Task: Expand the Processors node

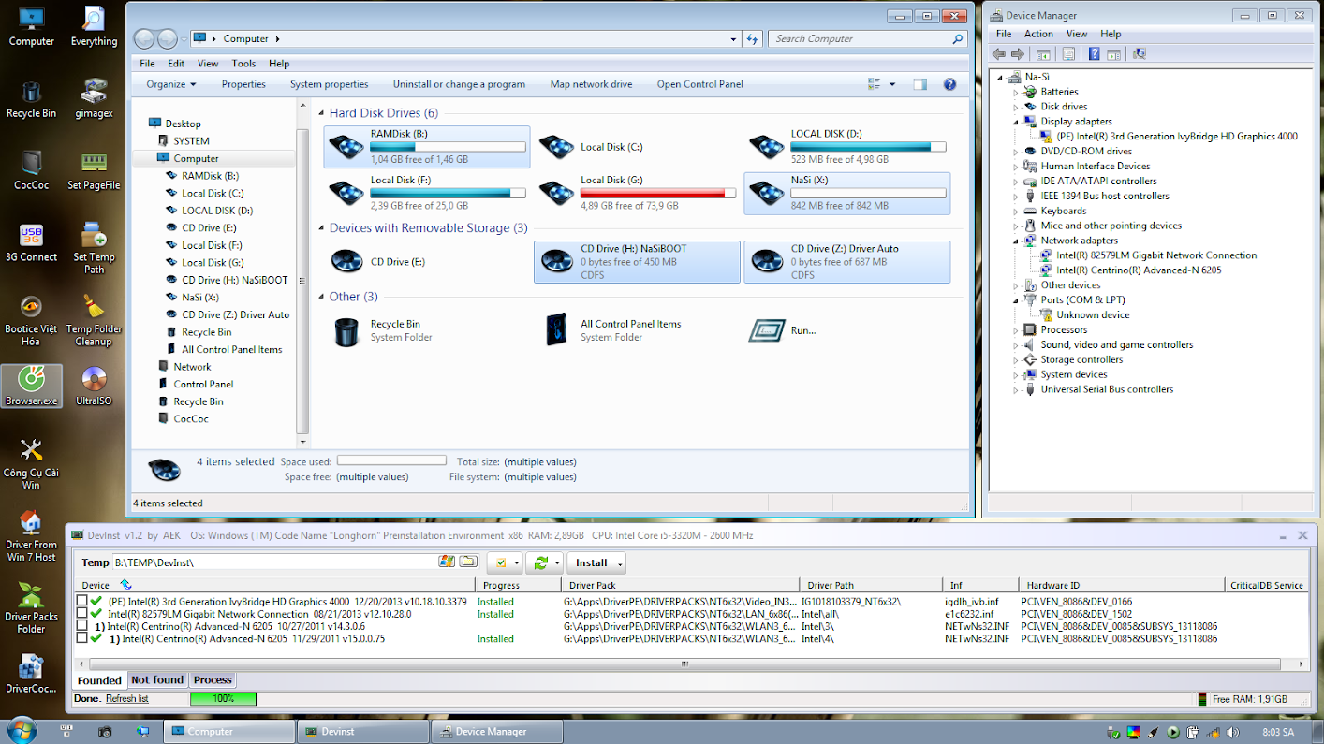Action: click(x=1016, y=330)
